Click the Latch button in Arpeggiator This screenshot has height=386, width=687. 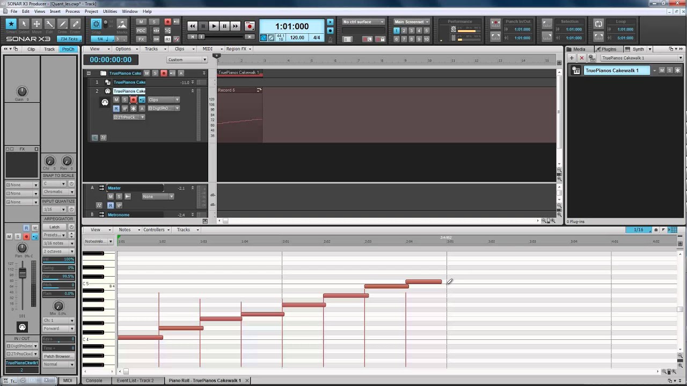55,227
